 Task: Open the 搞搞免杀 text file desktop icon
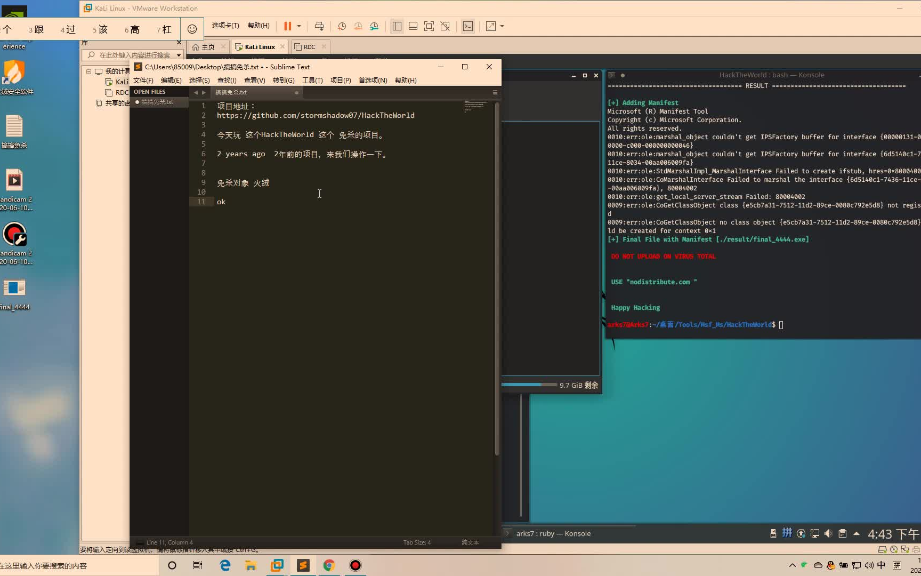pos(14,131)
